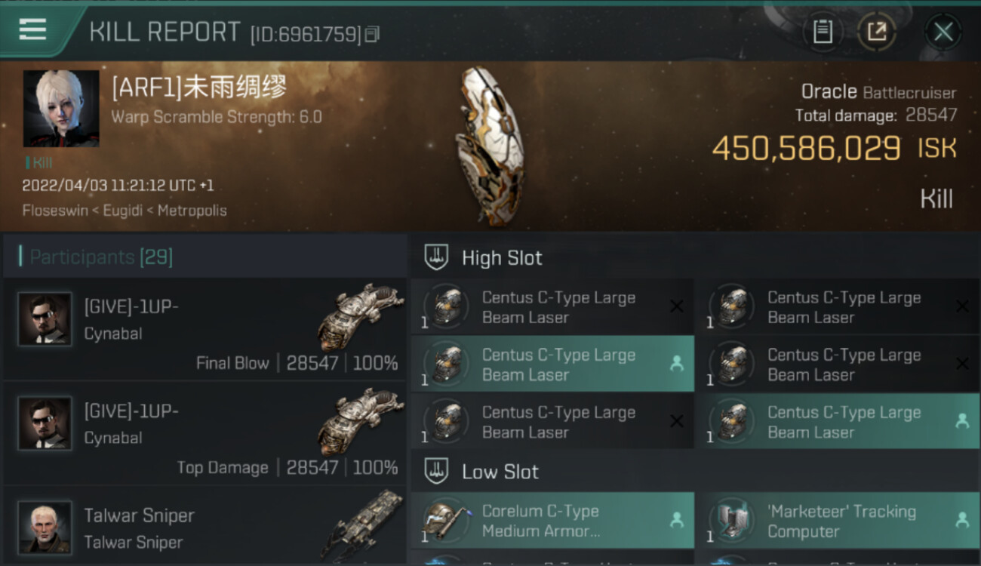981x566 pixels.
Task: Select the highlighted left Centus C-Type Beam Laser
Action: pos(552,364)
